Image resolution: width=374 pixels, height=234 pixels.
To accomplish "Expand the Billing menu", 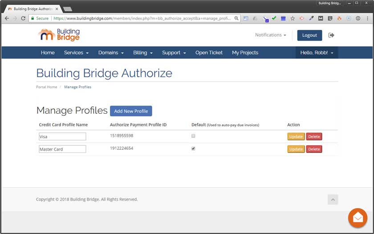I will [143, 53].
